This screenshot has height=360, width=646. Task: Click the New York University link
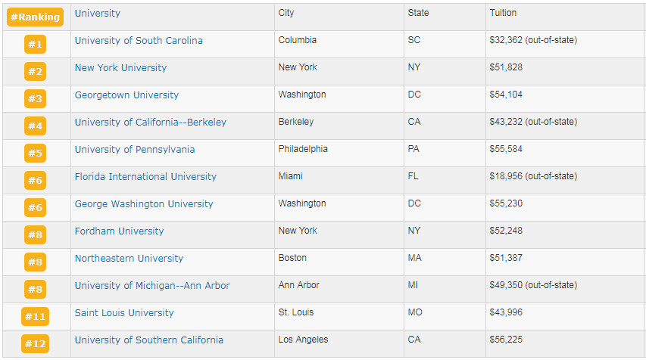click(x=120, y=68)
